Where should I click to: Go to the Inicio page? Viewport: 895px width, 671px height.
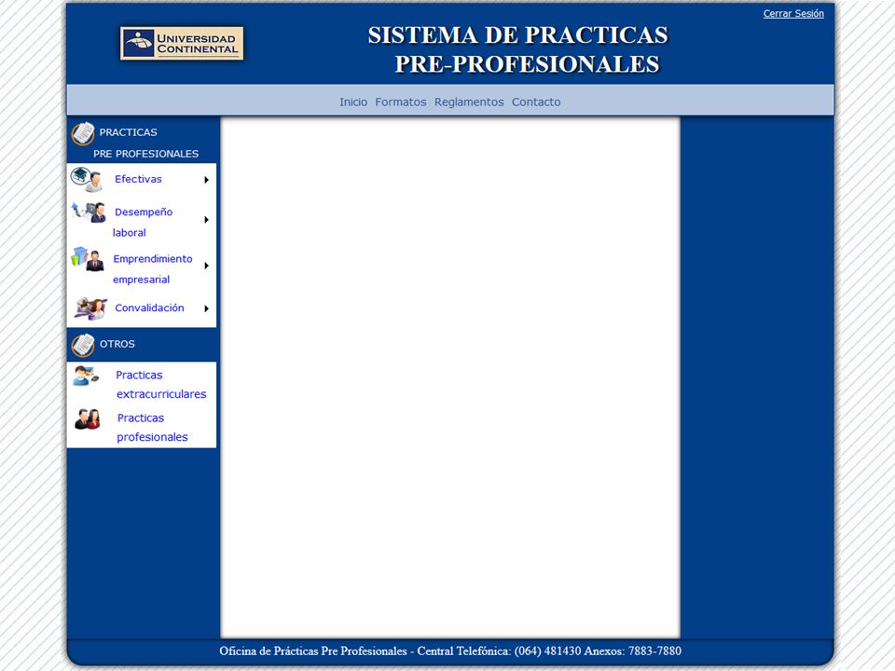(x=353, y=103)
